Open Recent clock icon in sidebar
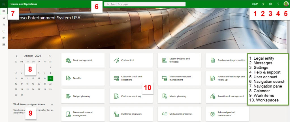 pos(4,31)
